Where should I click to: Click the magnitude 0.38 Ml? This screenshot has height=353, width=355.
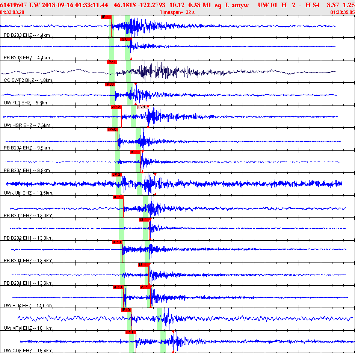coord(199,5)
